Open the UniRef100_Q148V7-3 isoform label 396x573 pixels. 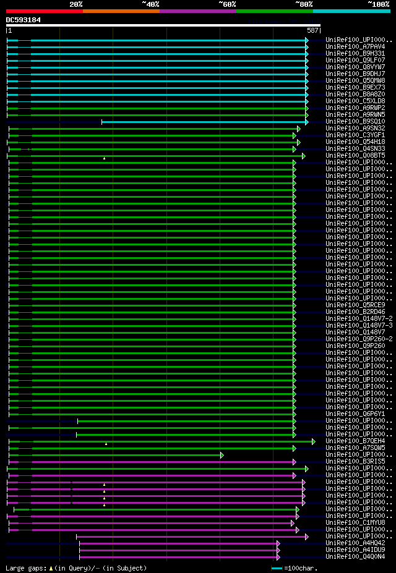click(359, 325)
